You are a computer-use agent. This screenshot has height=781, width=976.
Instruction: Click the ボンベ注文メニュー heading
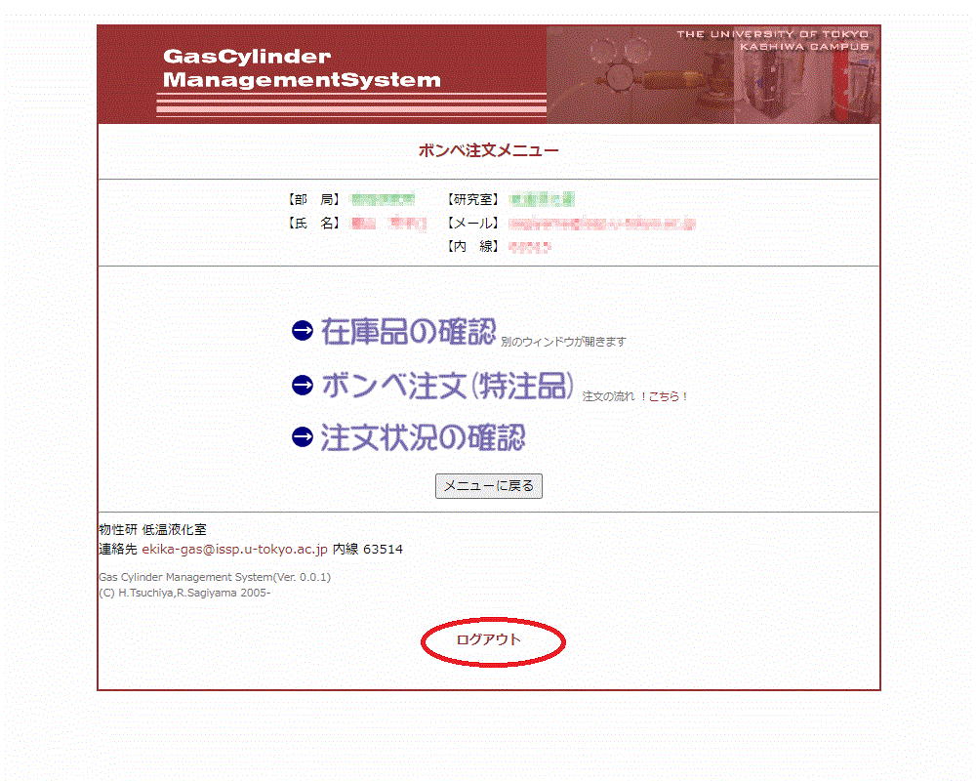point(489,150)
